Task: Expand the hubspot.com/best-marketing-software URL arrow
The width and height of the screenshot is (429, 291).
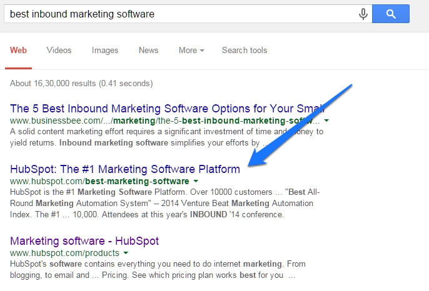Action: click(196, 181)
